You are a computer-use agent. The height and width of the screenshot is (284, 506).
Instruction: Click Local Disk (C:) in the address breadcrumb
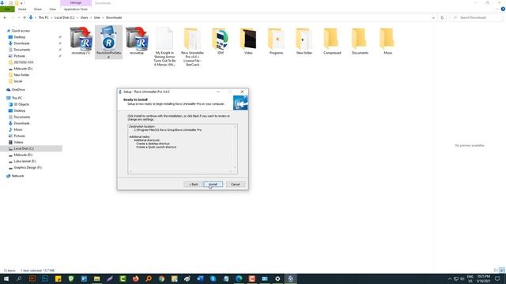pos(64,17)
